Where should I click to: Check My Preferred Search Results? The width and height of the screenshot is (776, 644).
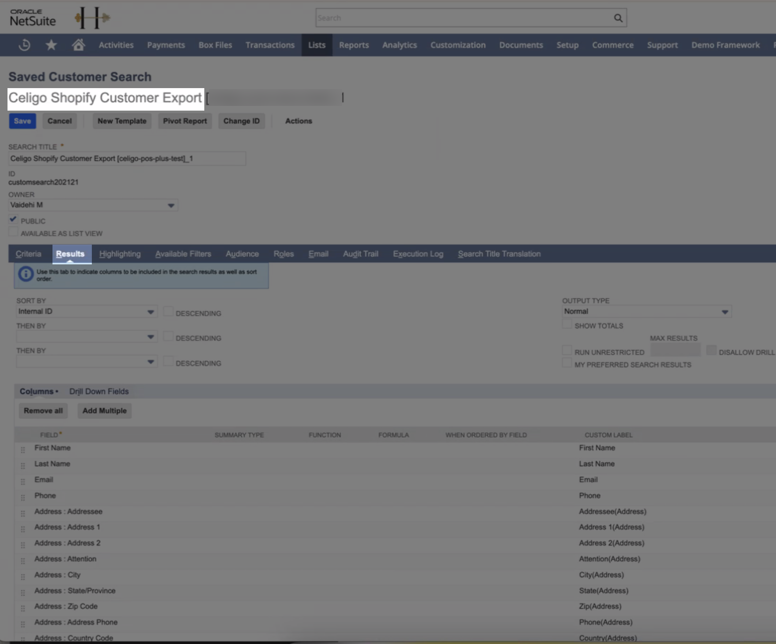point(567,363)
